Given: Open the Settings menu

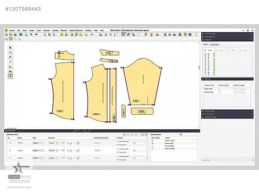Looking at the screenshot, I should [x=88, y=30].
